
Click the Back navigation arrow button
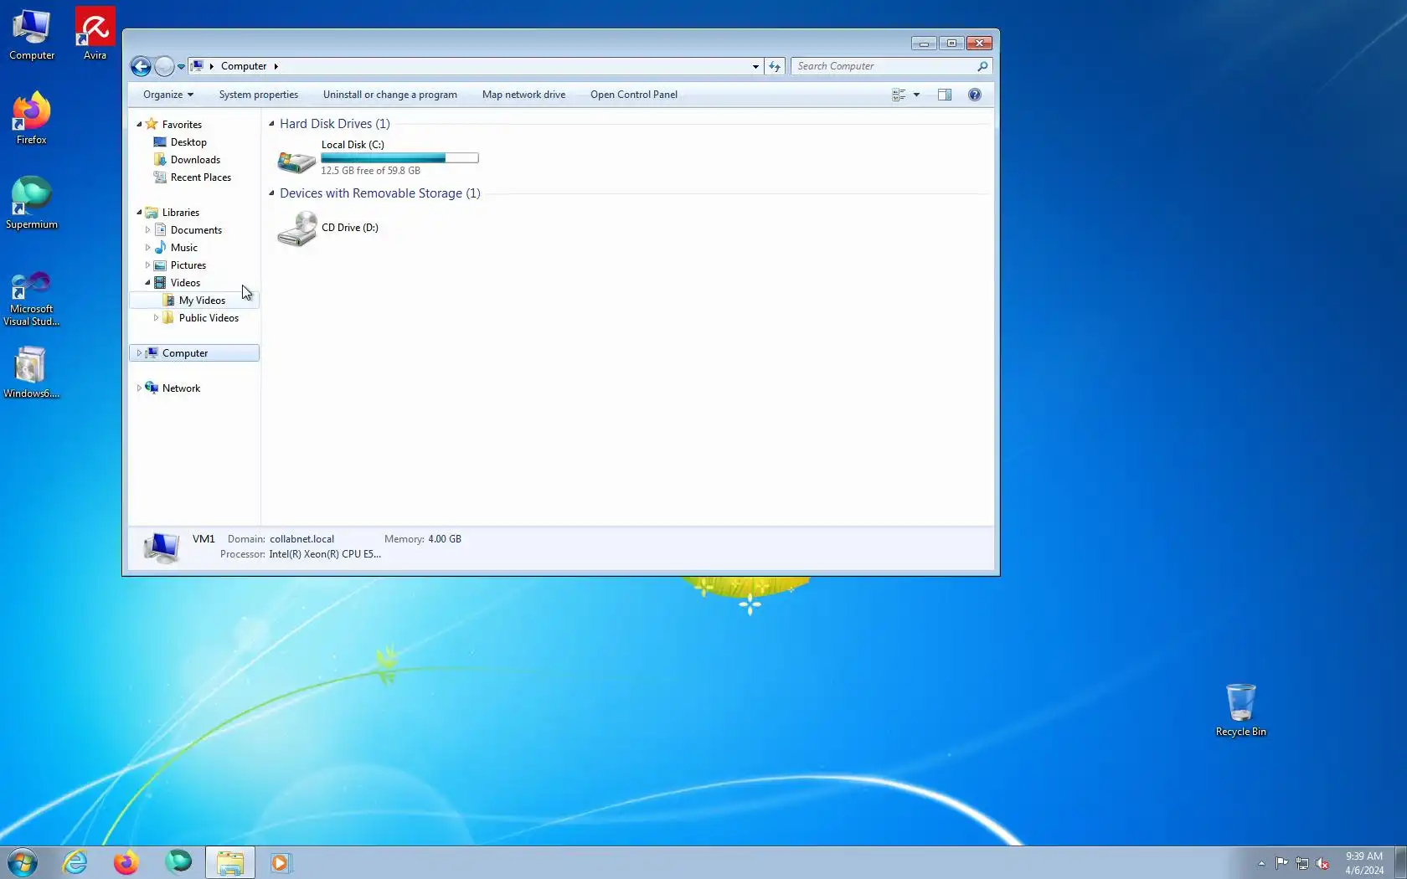pos(141,66)
